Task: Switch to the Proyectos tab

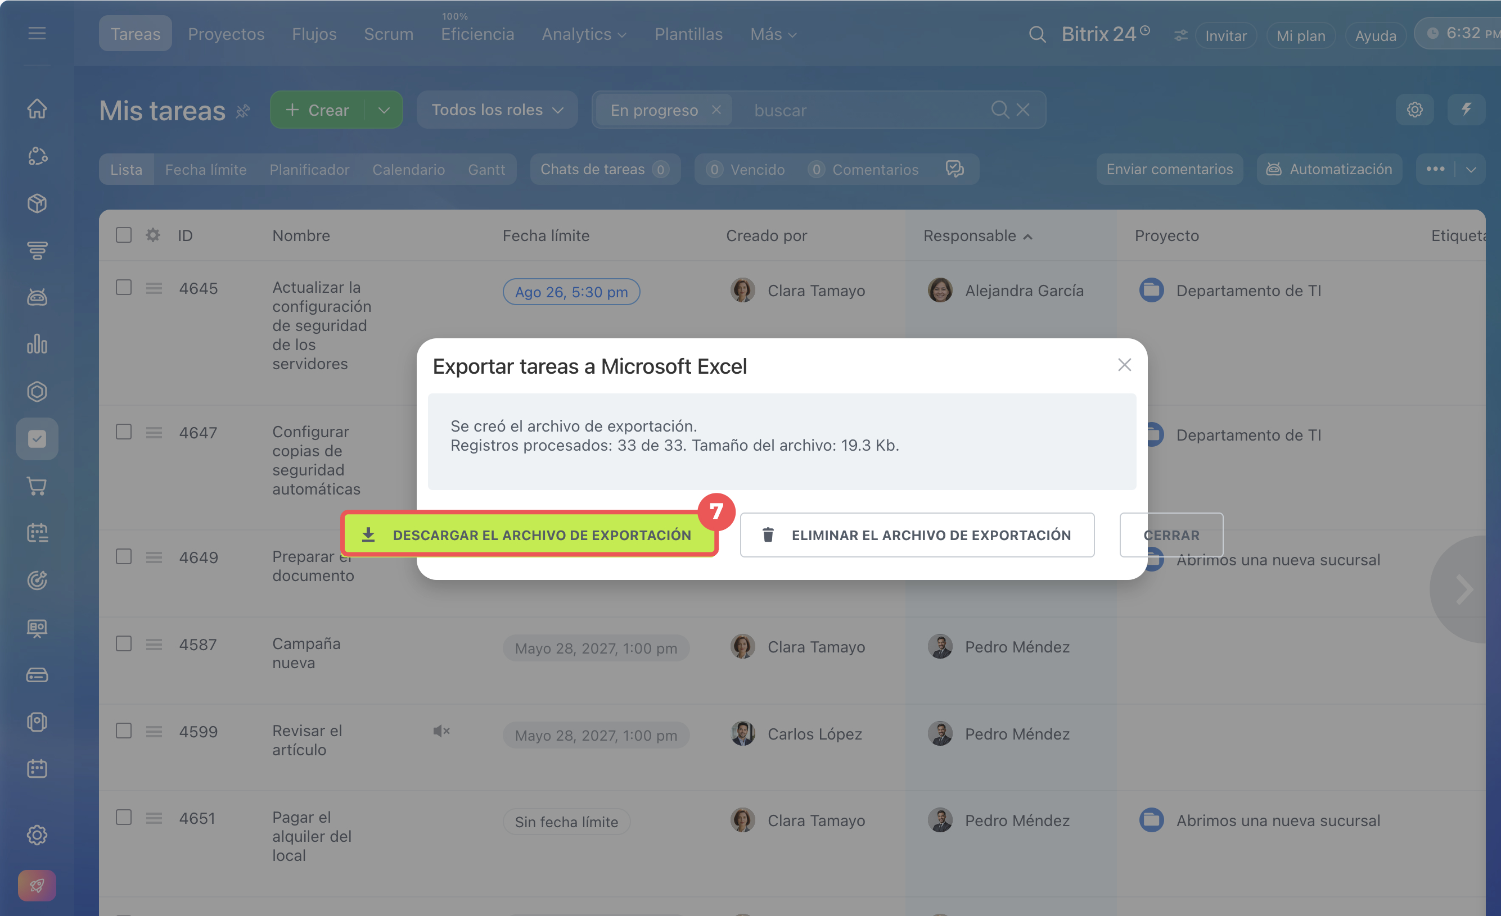Action: [x=226, y=34]
